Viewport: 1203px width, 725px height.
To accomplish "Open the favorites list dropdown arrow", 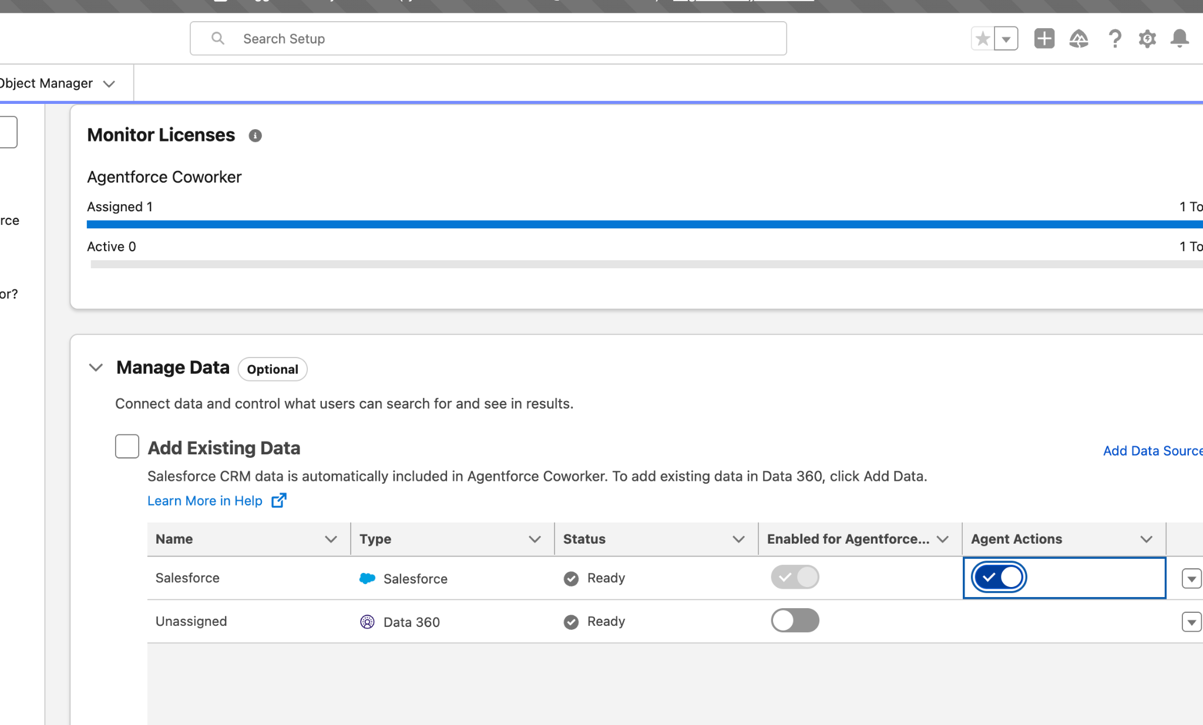I will point(1006,39).
